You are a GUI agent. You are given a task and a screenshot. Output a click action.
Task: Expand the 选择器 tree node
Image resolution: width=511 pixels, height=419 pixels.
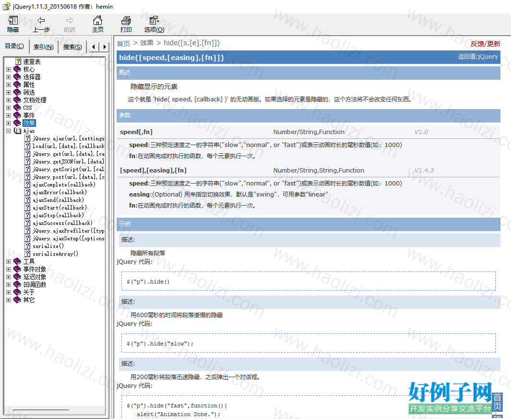click(9, 77)
